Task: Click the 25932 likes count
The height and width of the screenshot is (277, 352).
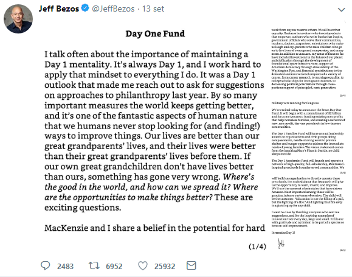Action: (x=165, y=266)
